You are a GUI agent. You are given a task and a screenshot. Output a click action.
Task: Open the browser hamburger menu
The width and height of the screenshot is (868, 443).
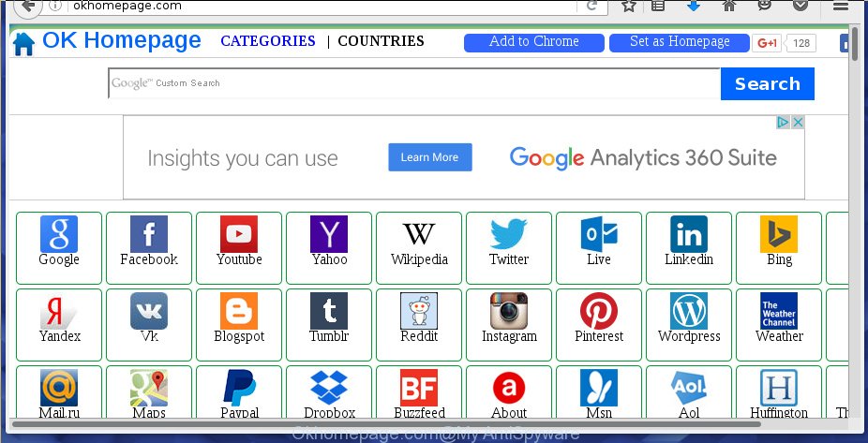pos(841,6)
